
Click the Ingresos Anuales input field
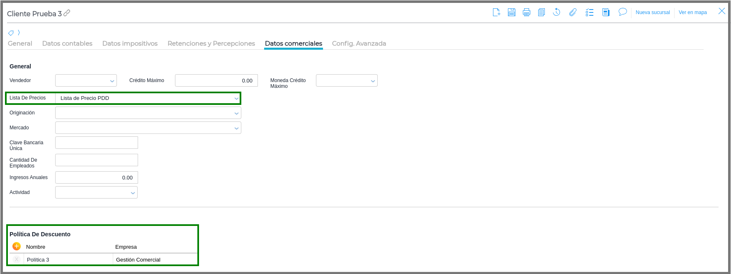click(97, 177)
